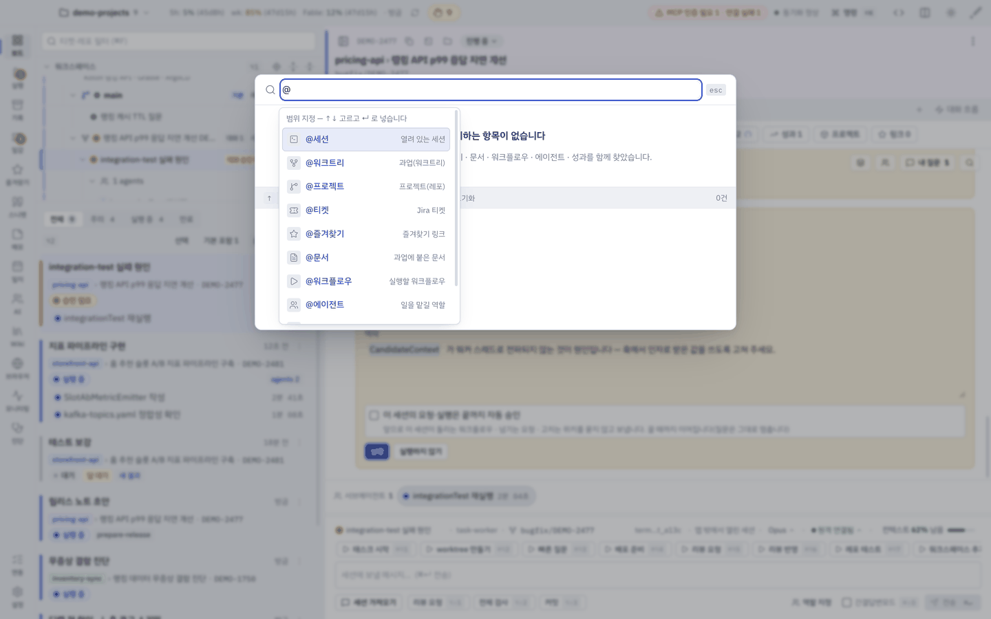Focus the search field containing @
This screenshot has width=991, height=619.
tap(491, 90)
